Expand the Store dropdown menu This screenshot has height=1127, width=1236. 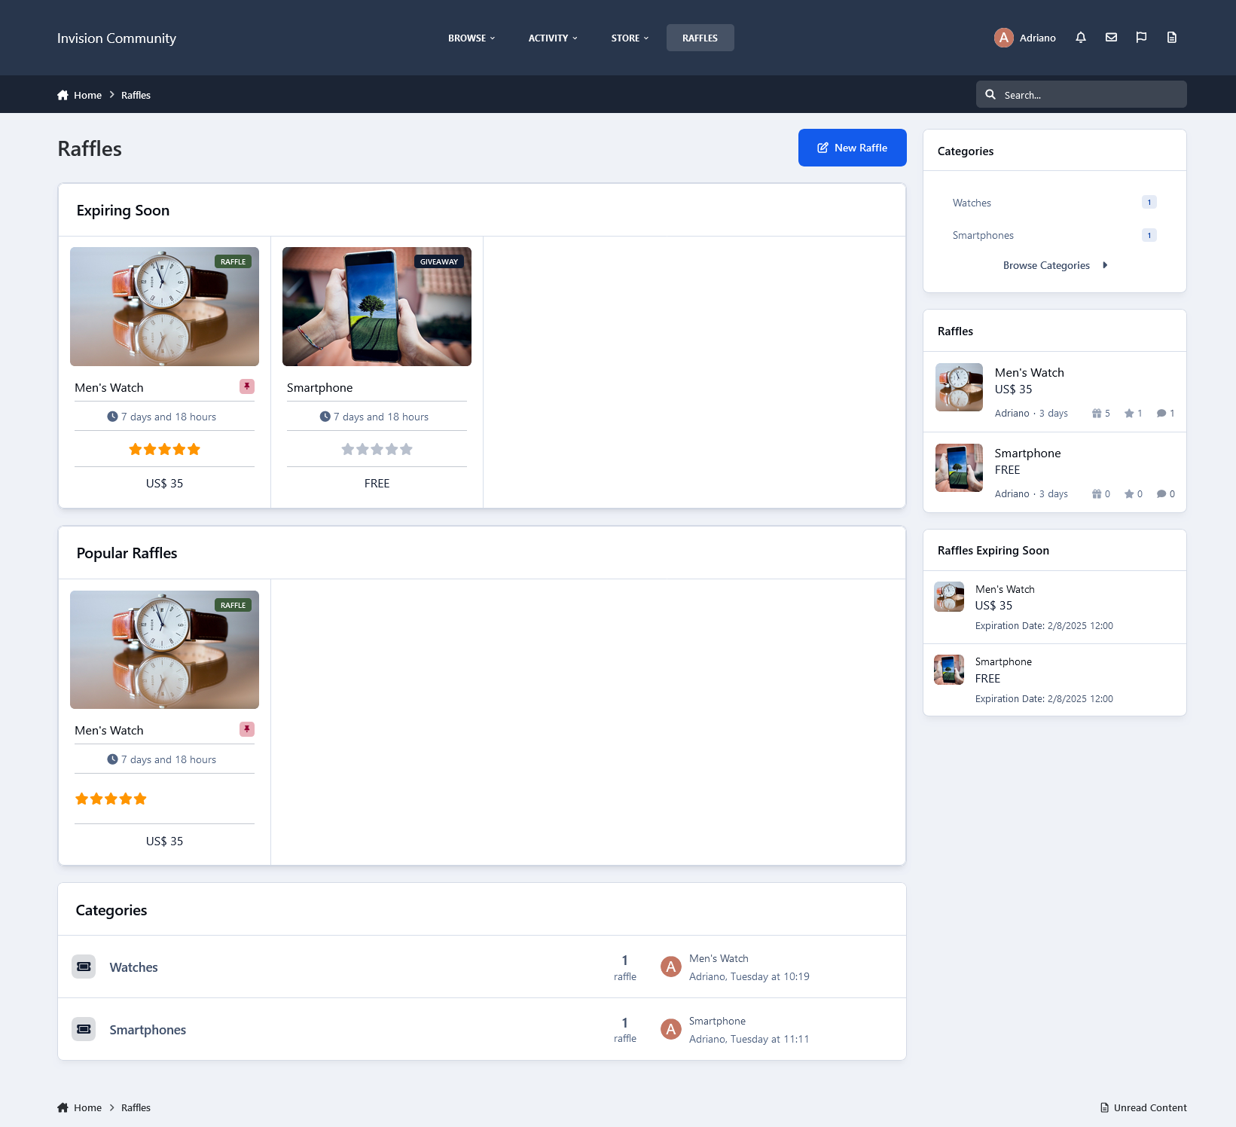click(x=630, y=38)
